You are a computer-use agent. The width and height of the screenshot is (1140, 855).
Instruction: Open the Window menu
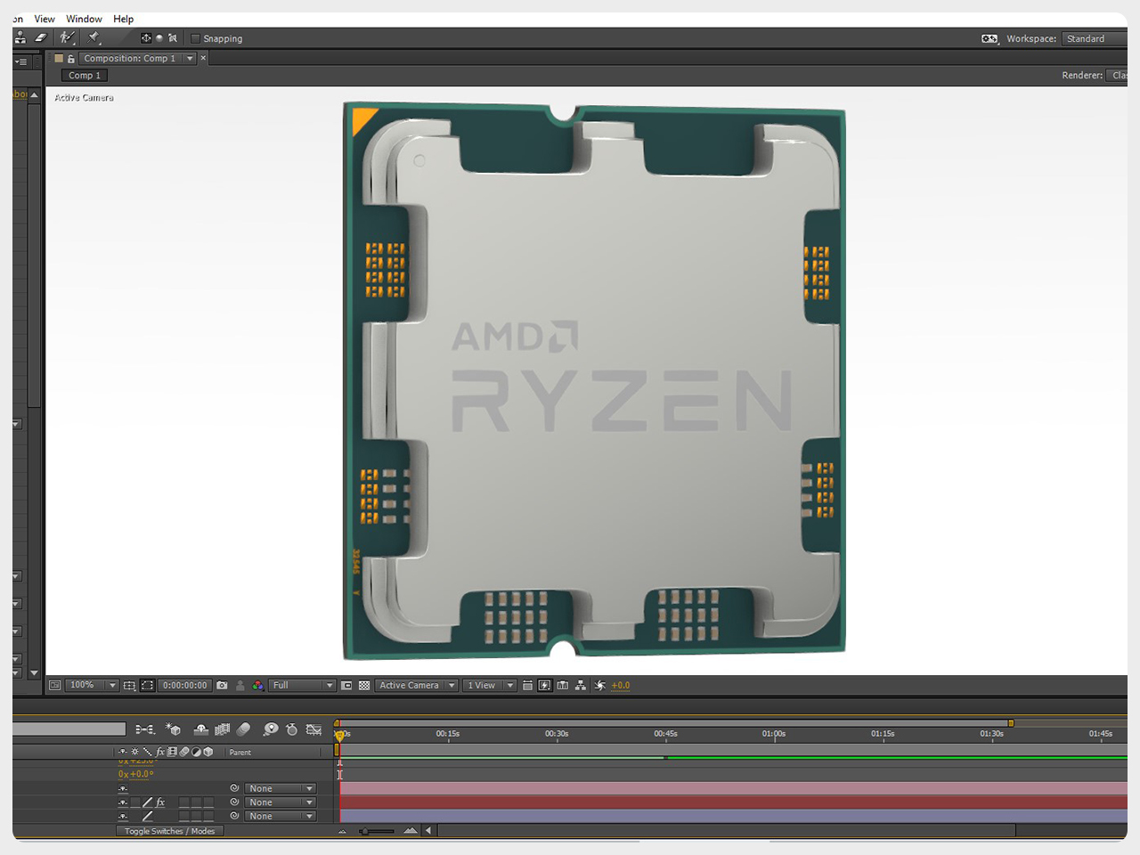pos(84,19)
